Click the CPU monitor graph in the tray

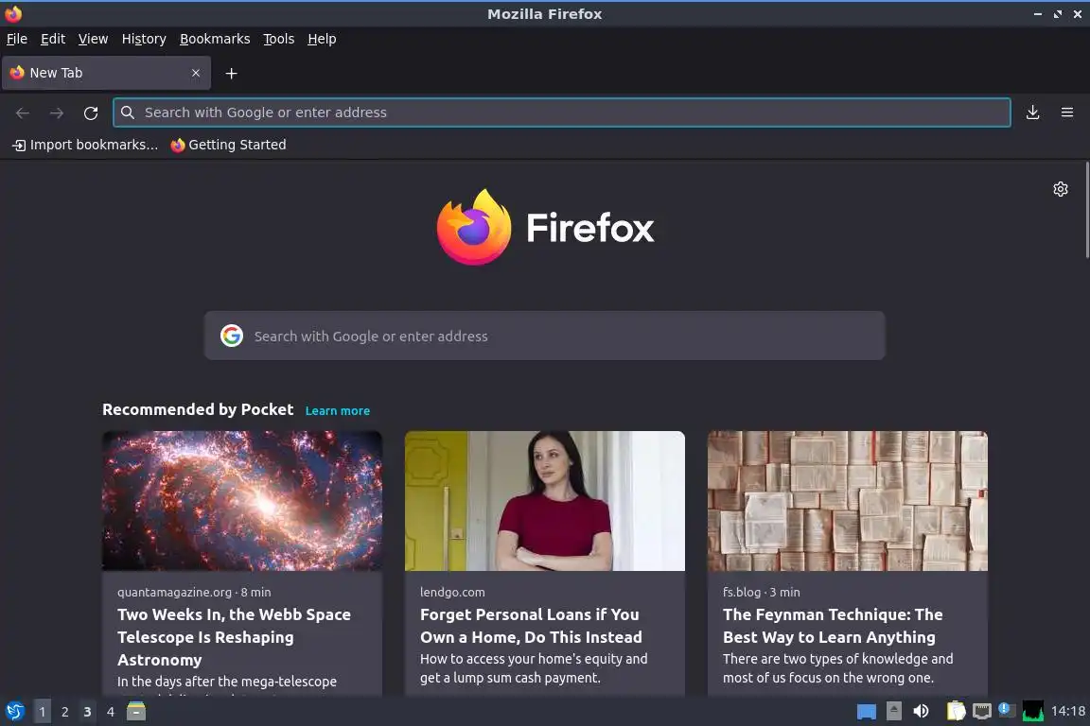click(1033, 711)
